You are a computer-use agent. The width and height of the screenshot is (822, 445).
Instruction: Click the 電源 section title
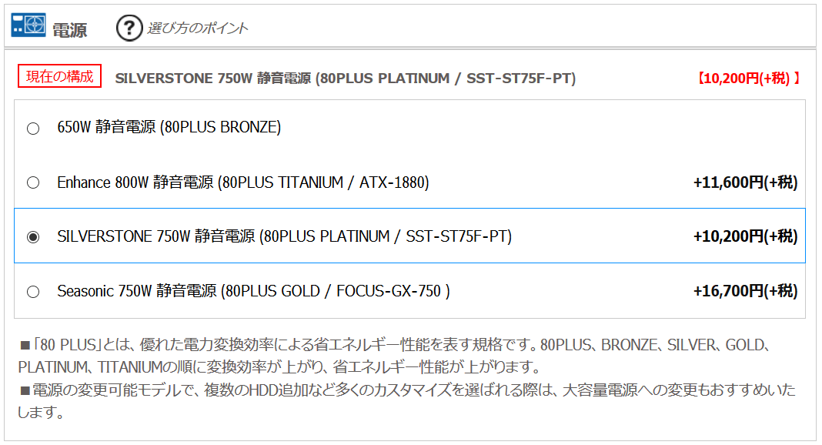70,30
